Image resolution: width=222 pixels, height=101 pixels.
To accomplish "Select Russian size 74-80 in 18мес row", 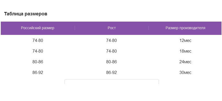I will click(x=38, y=51).
